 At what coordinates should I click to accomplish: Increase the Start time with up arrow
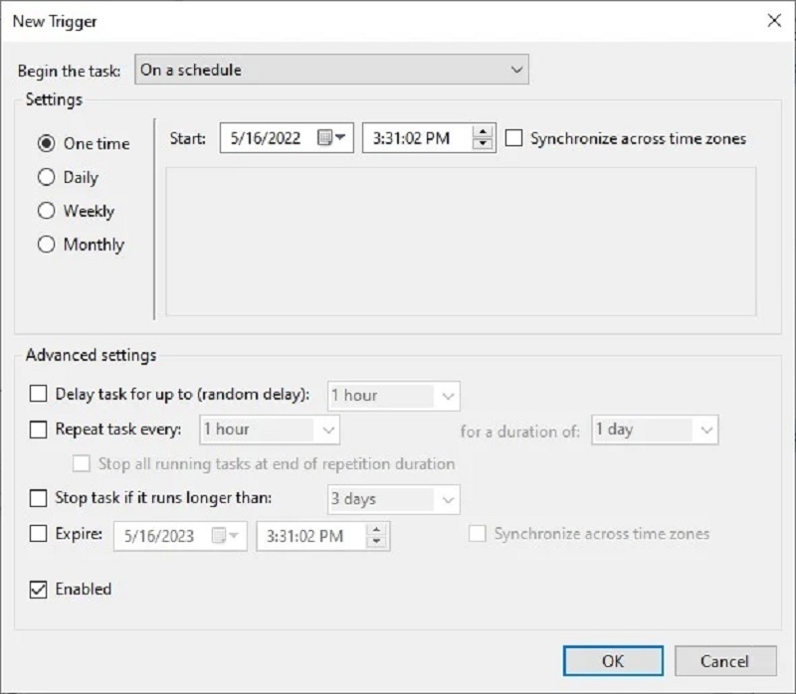click(x=484, y=132)
